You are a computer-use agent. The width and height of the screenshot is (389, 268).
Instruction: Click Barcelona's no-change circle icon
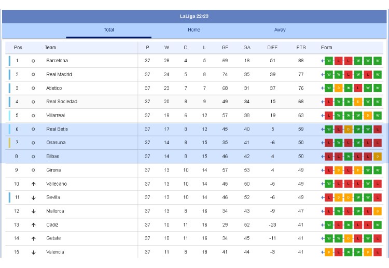[33, 61]
